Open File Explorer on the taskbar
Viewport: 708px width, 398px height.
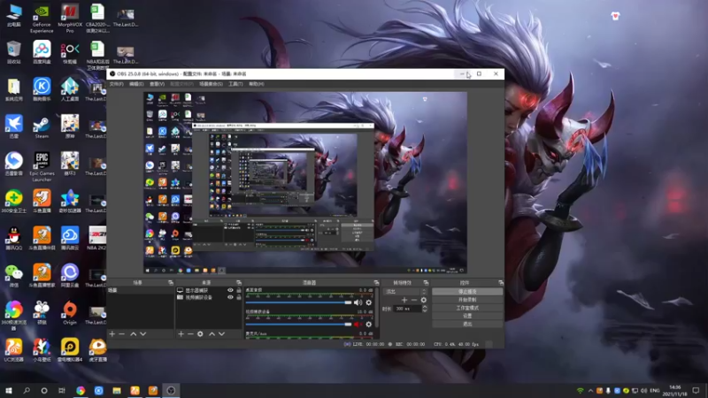(117, 391)
